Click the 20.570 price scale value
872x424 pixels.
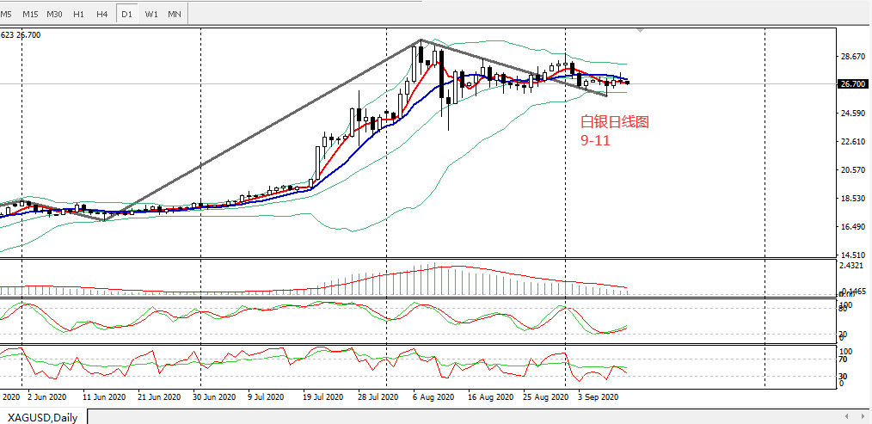click(854, 169)
